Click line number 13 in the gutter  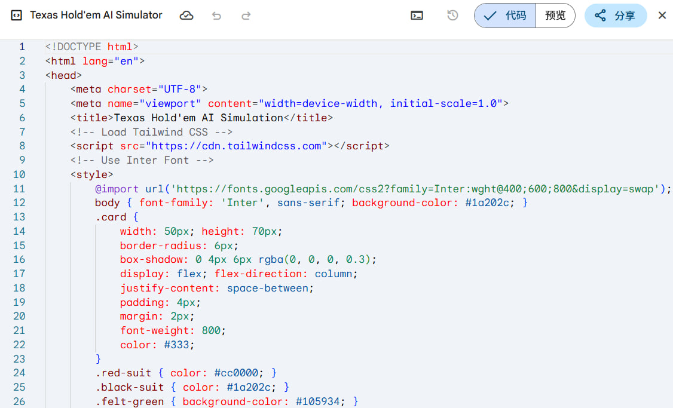coord(19,217)
